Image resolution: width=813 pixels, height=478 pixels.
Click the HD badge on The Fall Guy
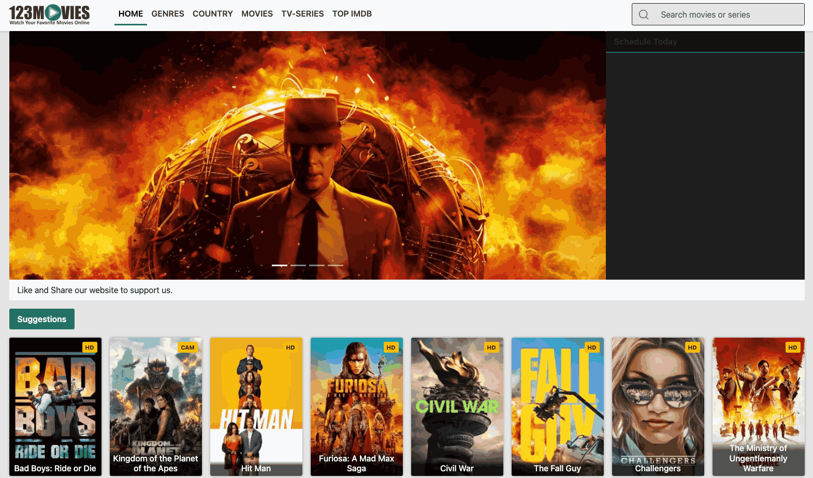click(x=592, y=347)
